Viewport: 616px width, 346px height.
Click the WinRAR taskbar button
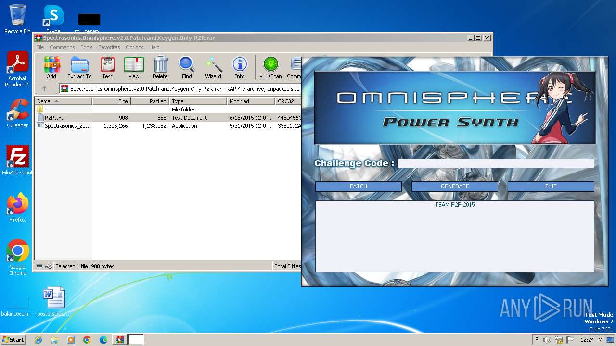[120, 340]
